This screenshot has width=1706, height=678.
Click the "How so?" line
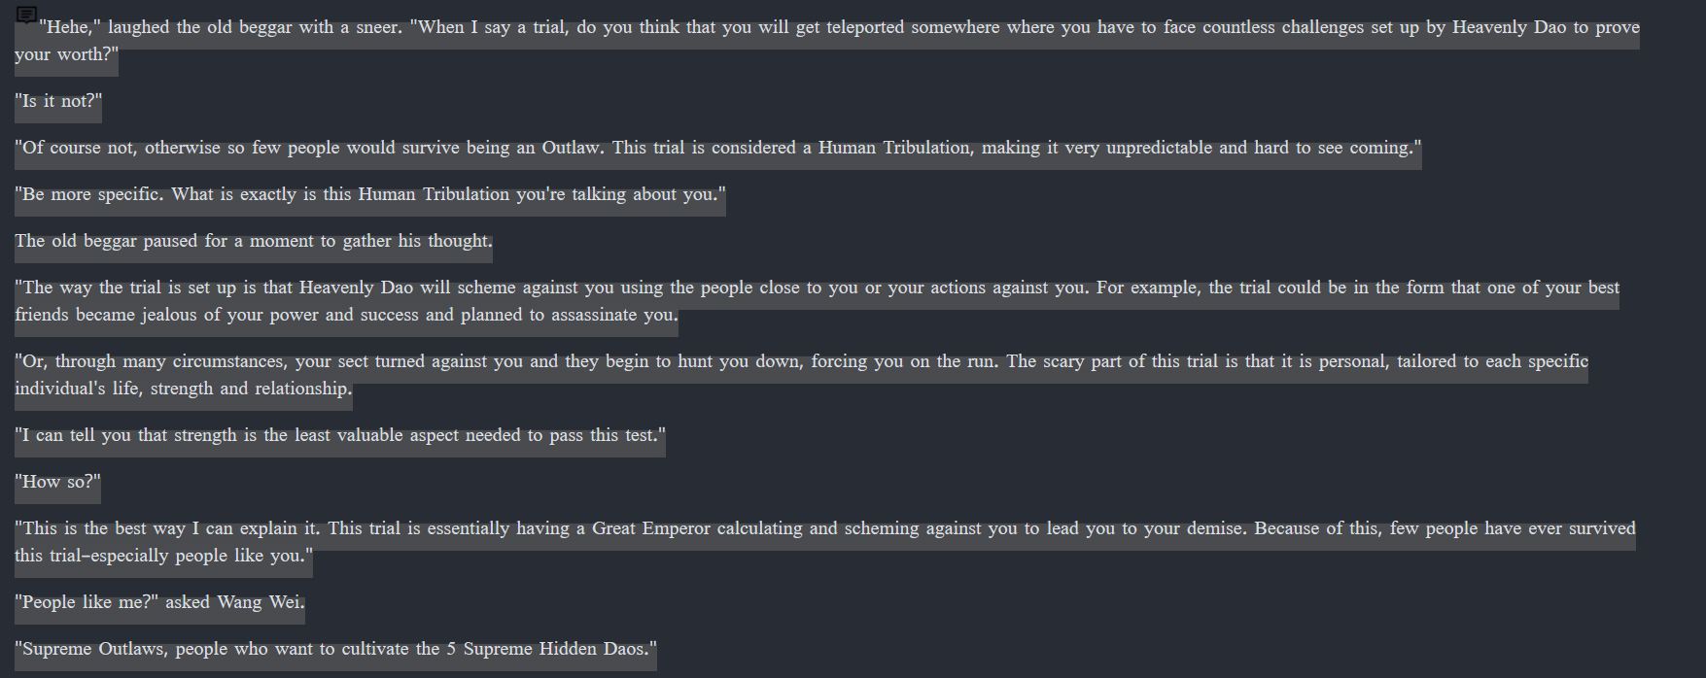point(57,482)
